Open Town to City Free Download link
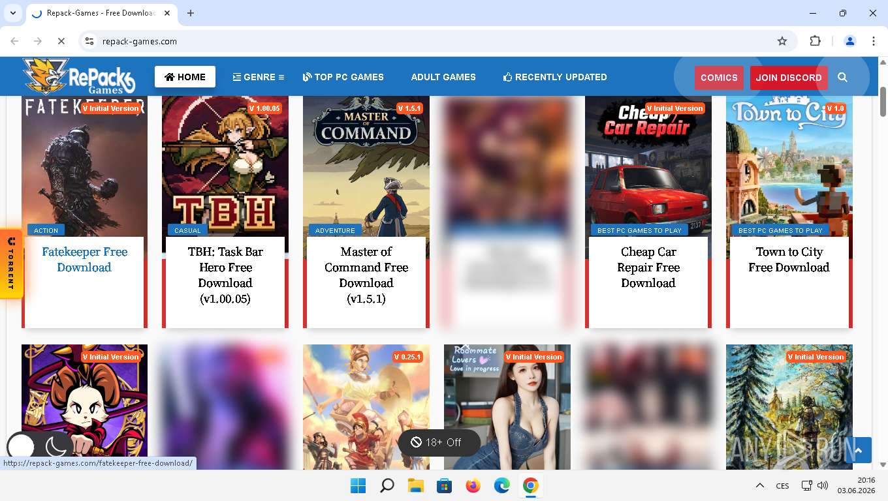888x501 pixels. pos(789,260)
